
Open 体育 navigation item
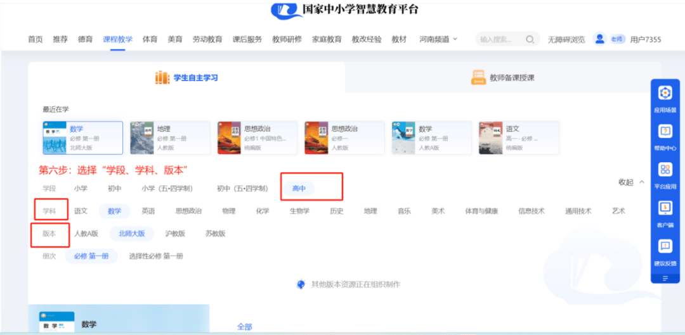point(150,39)
